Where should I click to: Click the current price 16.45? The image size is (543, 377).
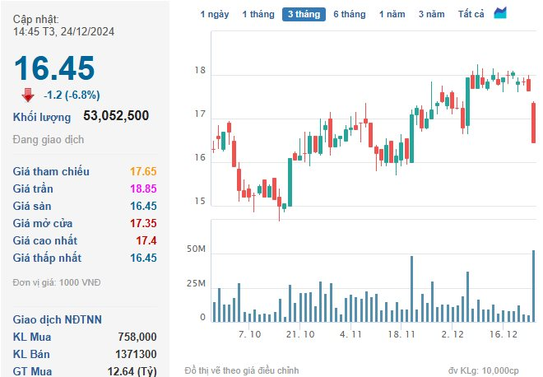54,68
